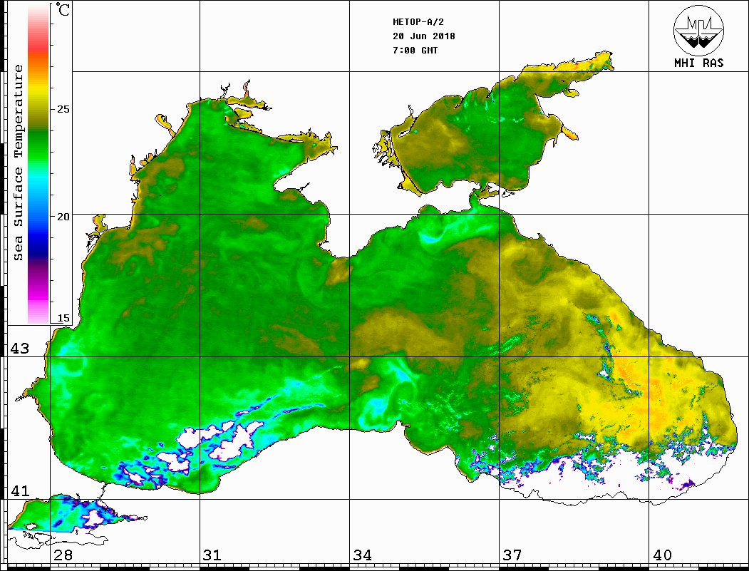Click the temperature color scale bar

[38, 164]
